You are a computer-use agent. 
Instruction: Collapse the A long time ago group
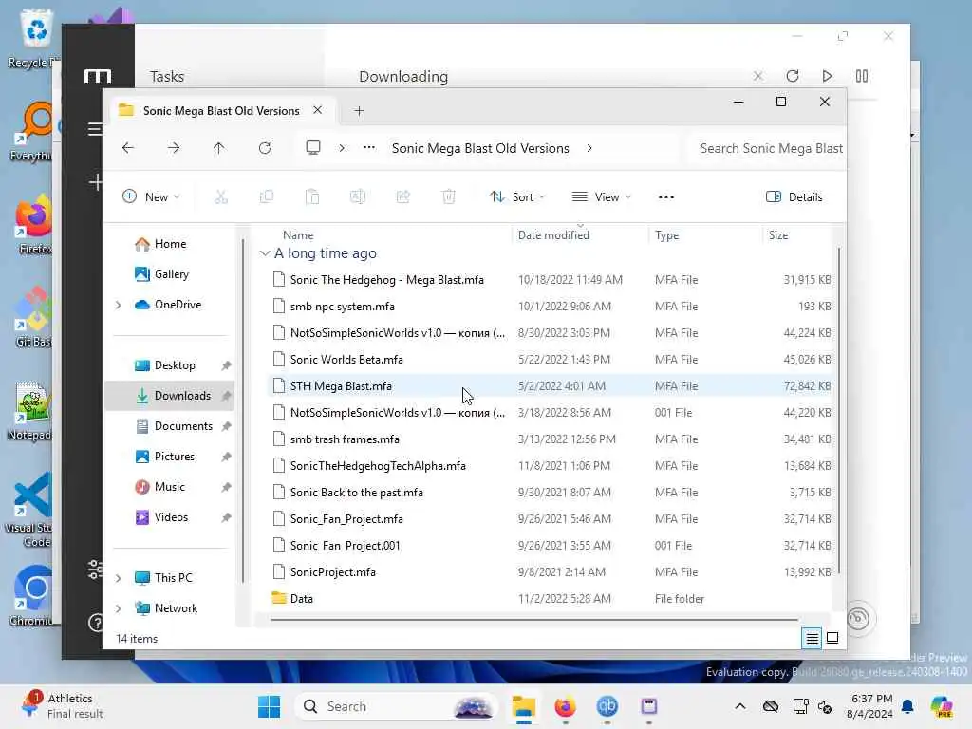265,253
